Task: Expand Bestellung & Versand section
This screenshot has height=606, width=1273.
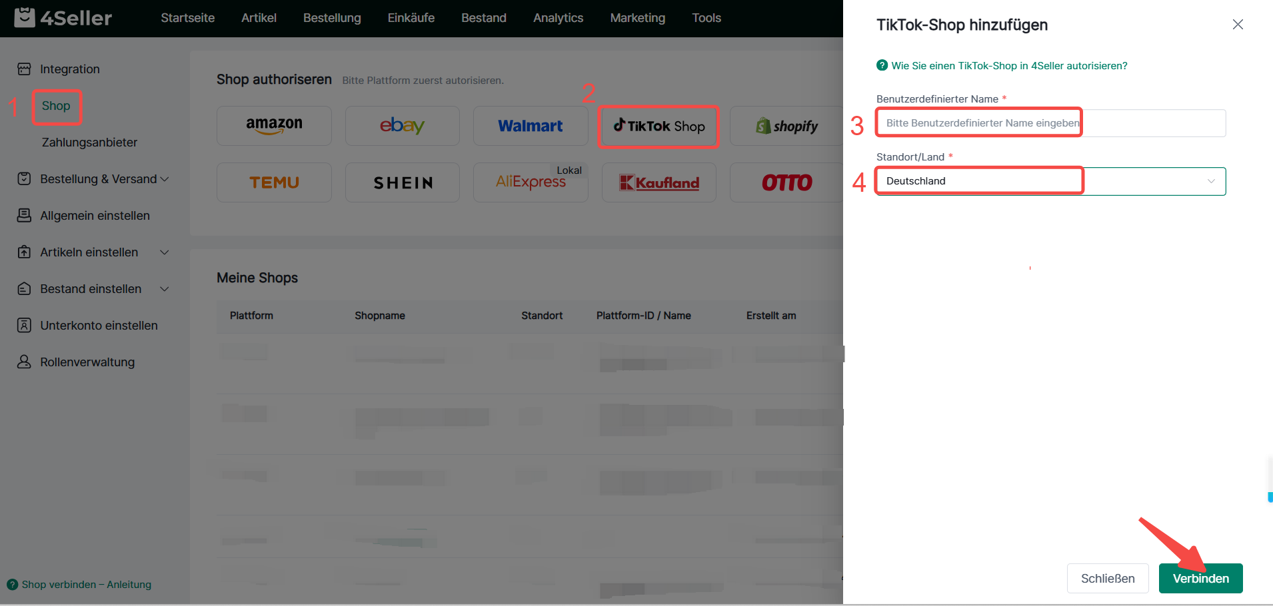Action: [x=165, y=179]
